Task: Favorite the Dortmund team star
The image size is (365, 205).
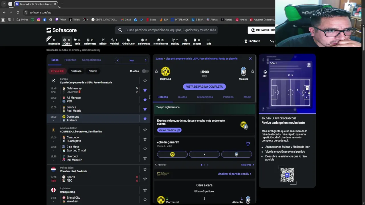Action: [156, 71]
